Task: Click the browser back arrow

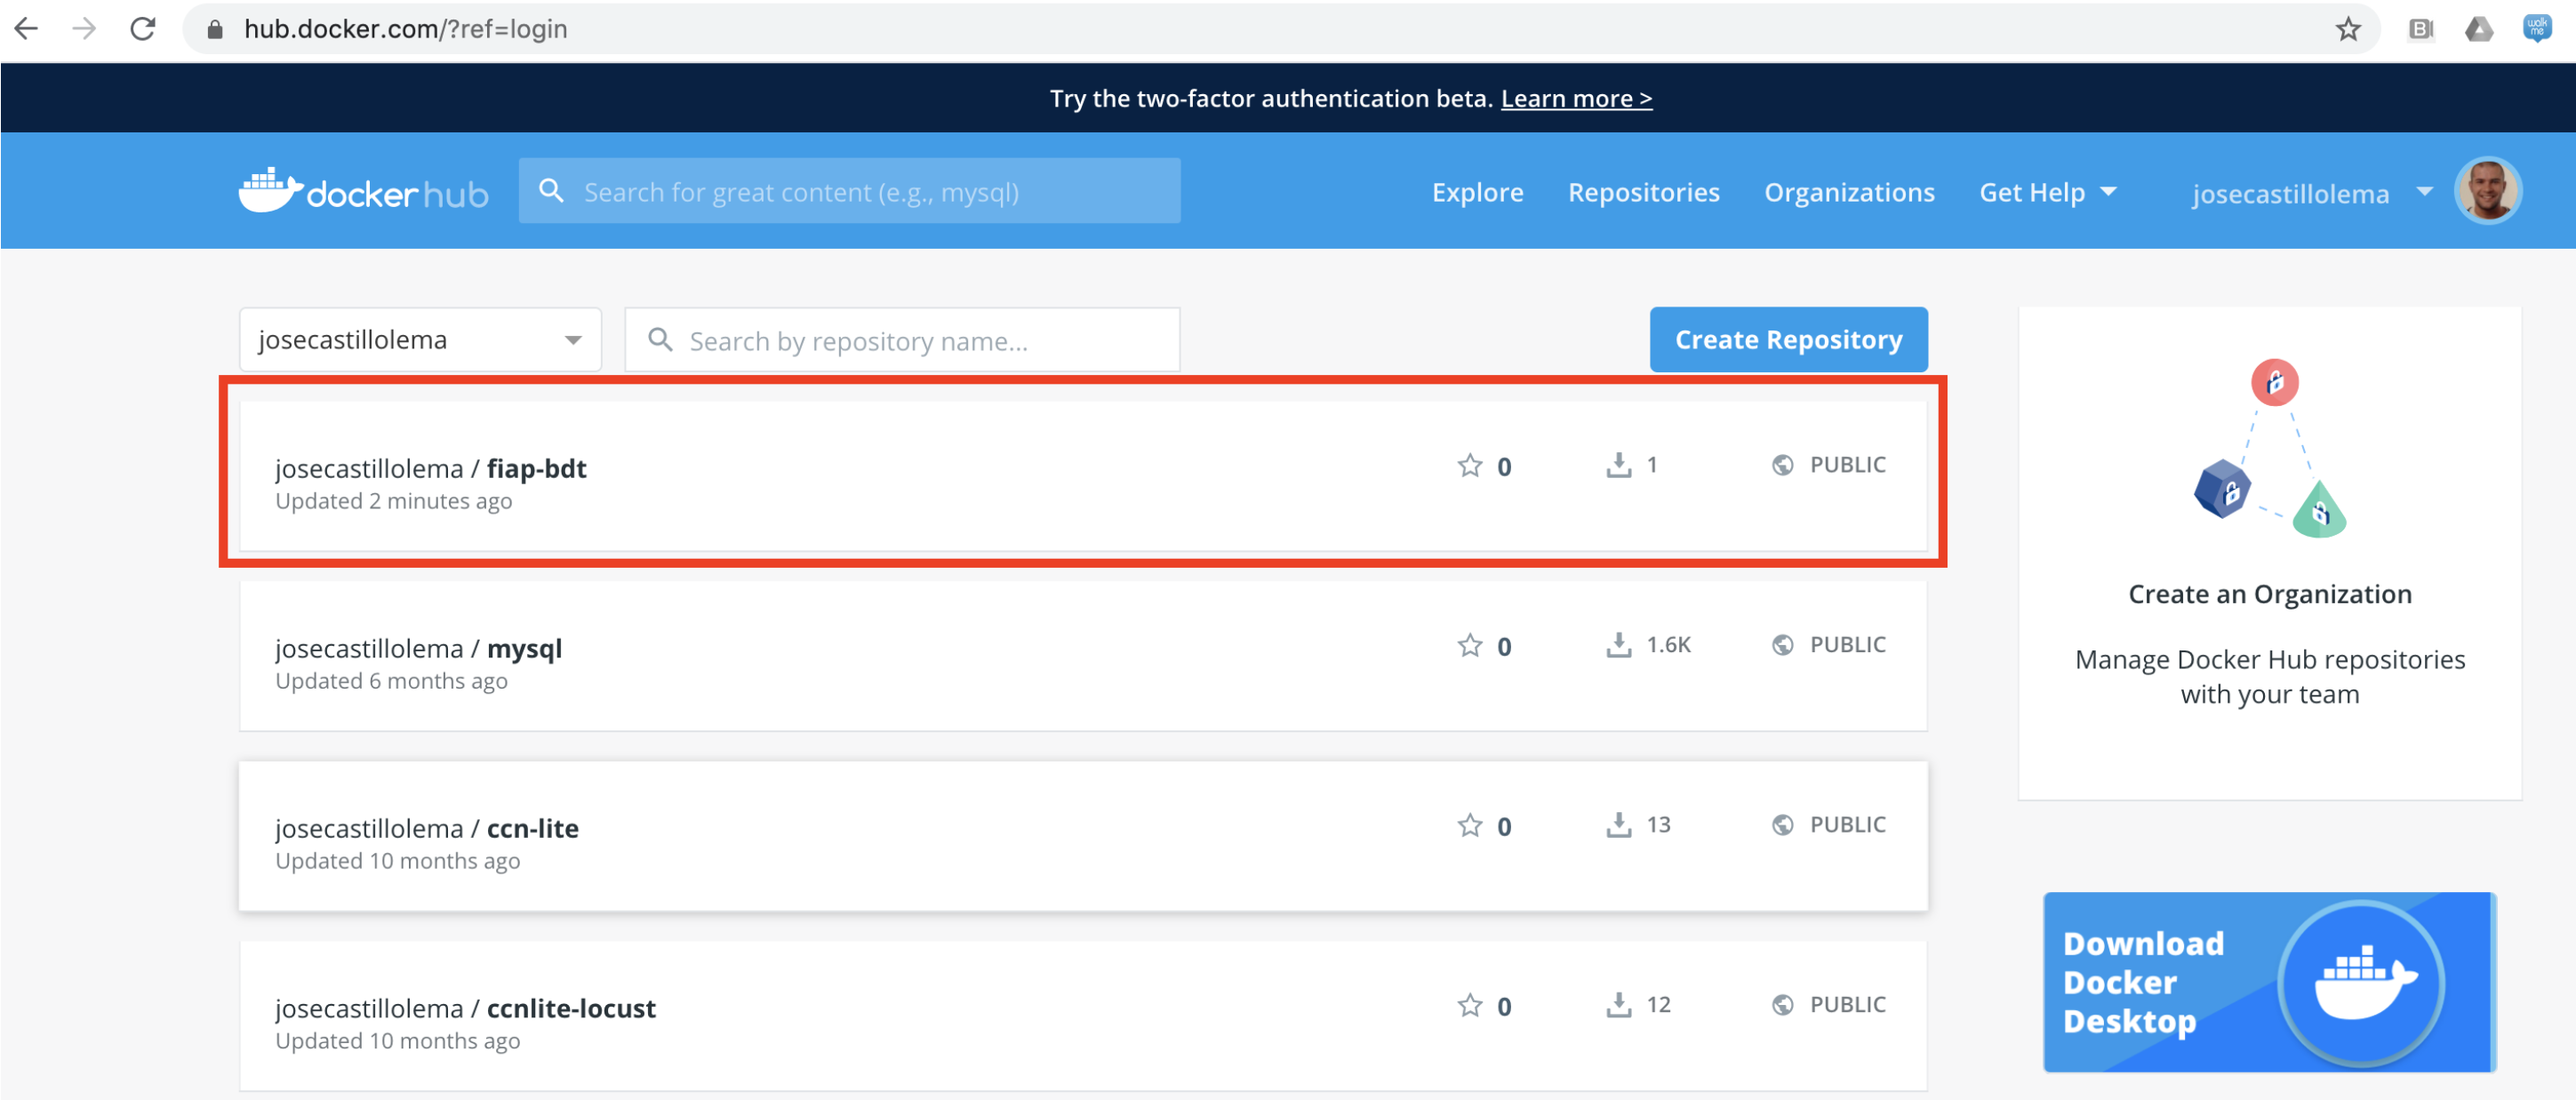Action: pos(27,29)
